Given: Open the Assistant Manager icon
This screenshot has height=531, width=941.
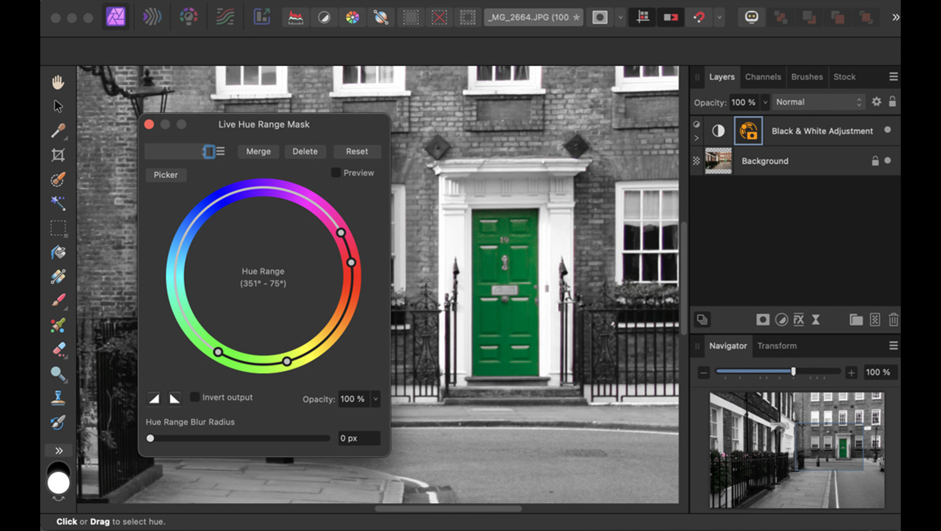Looking at the screenshot, I should pyautogui.click(x=751, y=17).
